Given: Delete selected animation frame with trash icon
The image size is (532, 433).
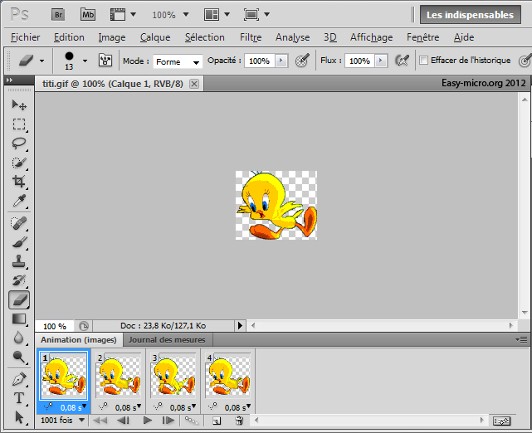Looking at the screenshot, I should coord(239,421).
